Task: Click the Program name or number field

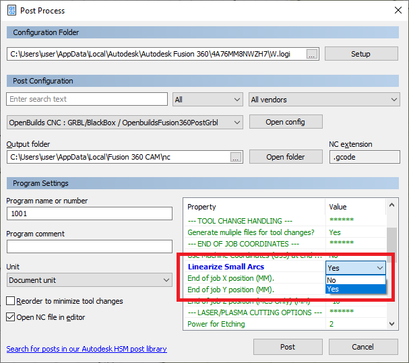Action: click(x=90, y=213)
